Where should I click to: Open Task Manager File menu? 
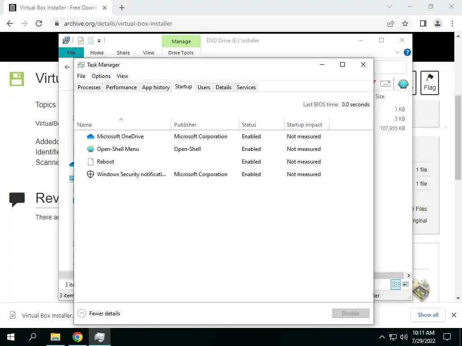coord(81,76)
